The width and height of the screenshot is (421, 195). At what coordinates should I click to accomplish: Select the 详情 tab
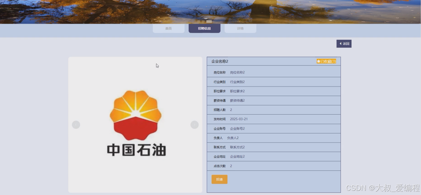240,29
